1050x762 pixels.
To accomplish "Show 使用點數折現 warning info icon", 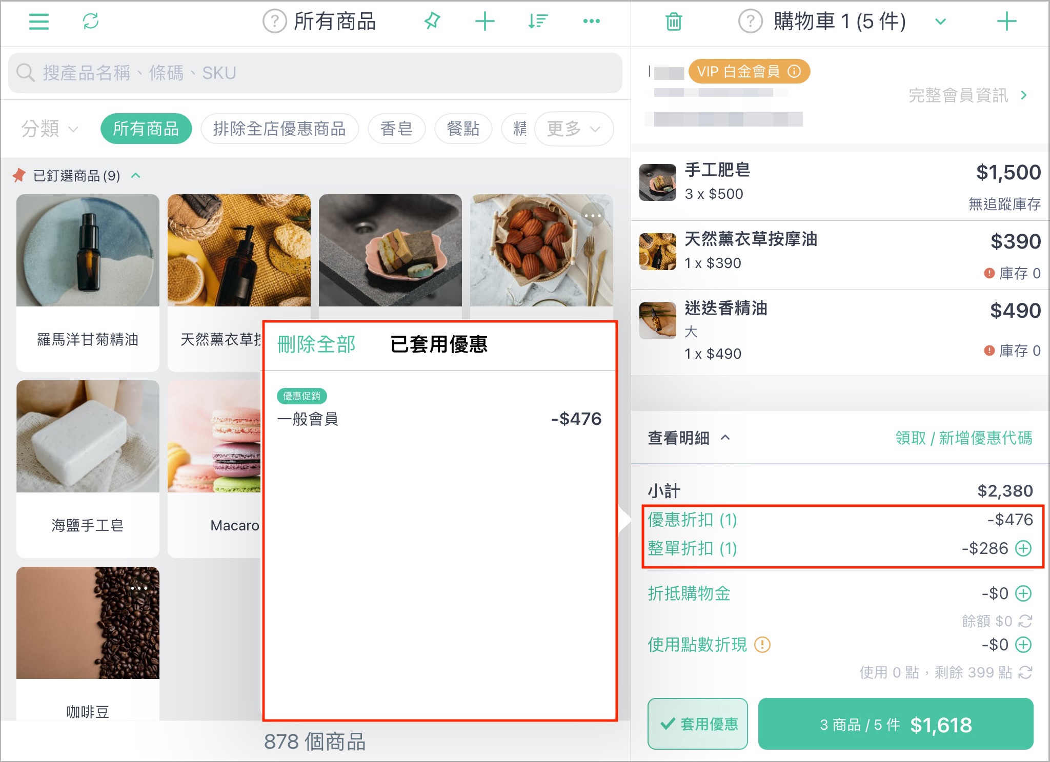I will click(762, 645).
